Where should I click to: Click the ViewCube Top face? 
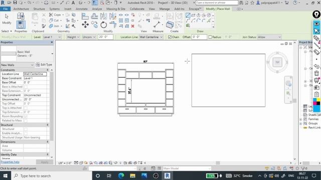(277, 62)
